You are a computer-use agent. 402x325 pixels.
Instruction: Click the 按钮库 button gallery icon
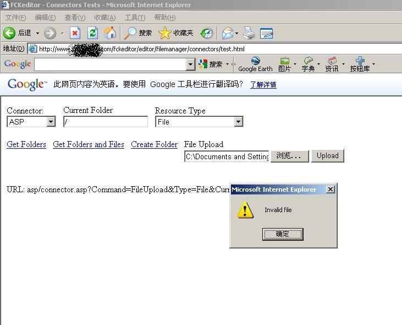(360, 64)
